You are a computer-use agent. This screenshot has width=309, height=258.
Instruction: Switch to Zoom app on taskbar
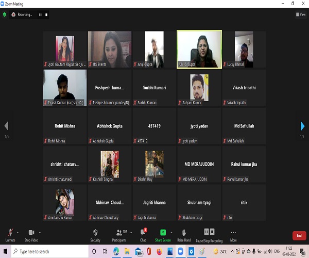180,251
